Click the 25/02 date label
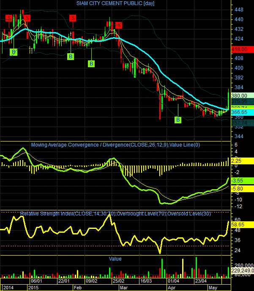Viewport: 254px width, 291px height. 118,281
